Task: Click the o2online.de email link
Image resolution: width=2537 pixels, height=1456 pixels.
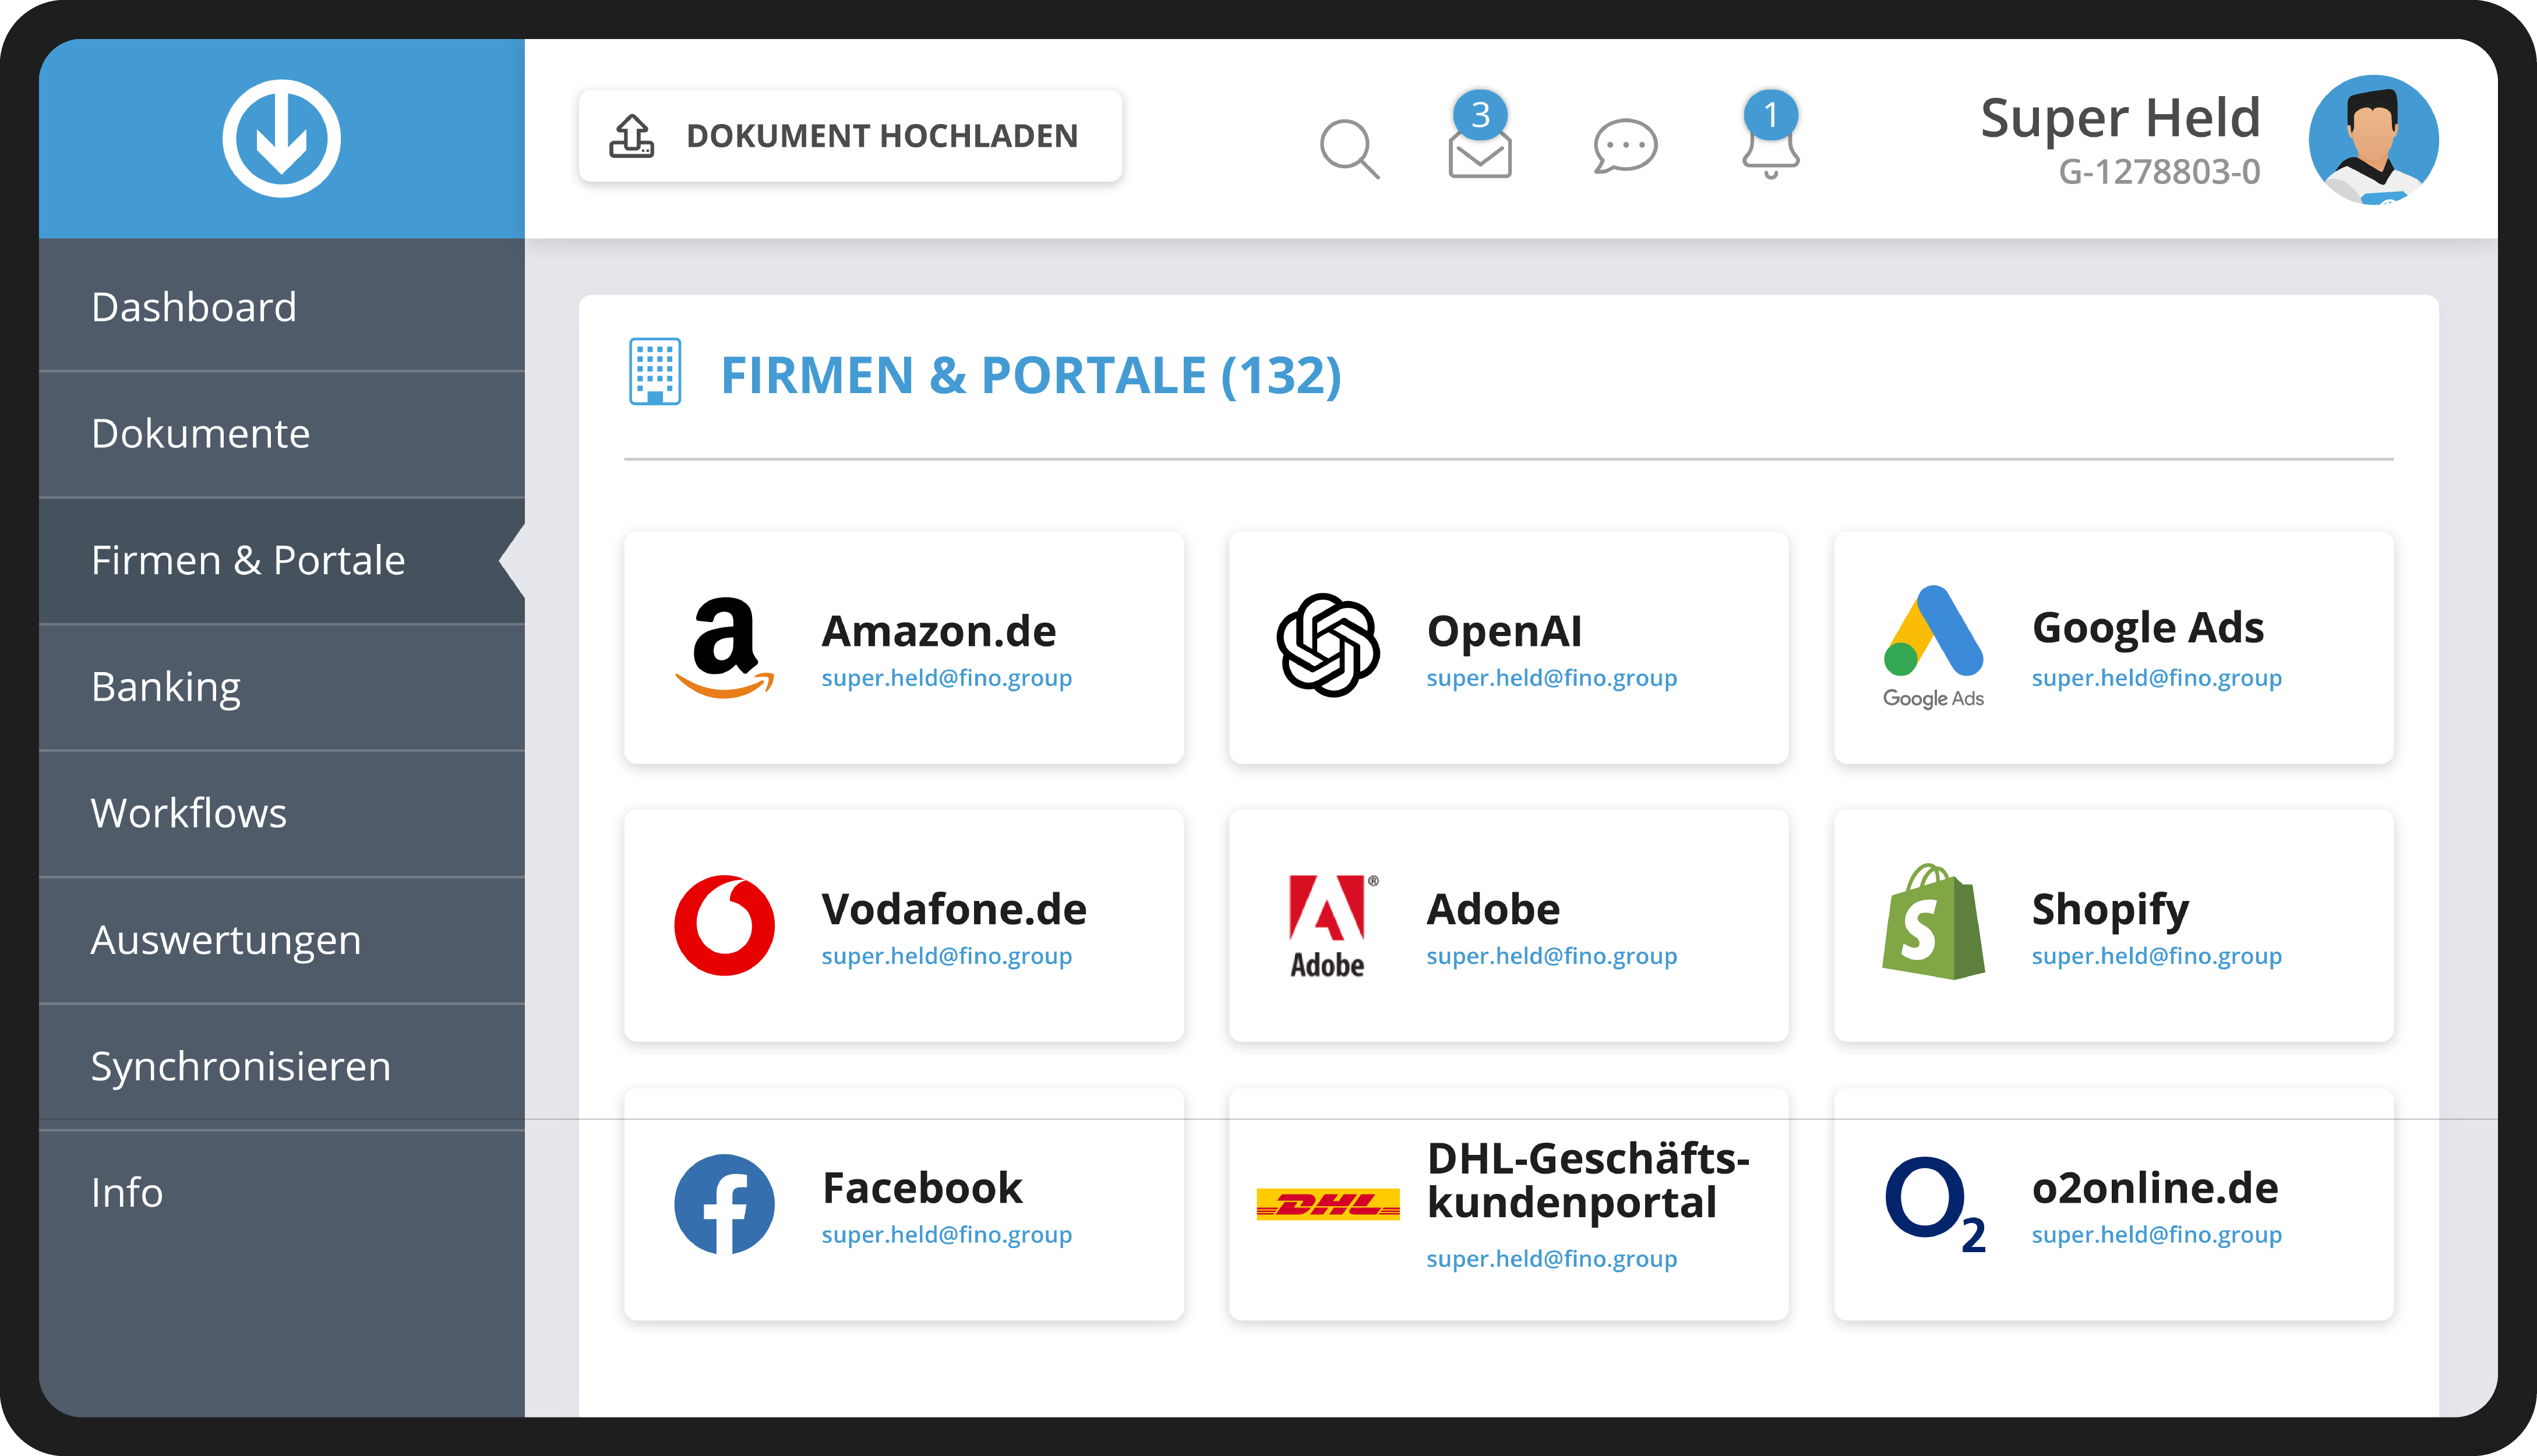Action: point(2156,1235)
